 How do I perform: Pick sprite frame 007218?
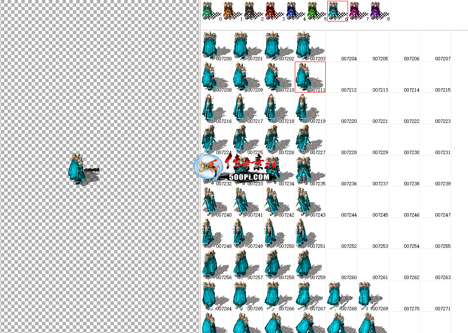point(279,109)
